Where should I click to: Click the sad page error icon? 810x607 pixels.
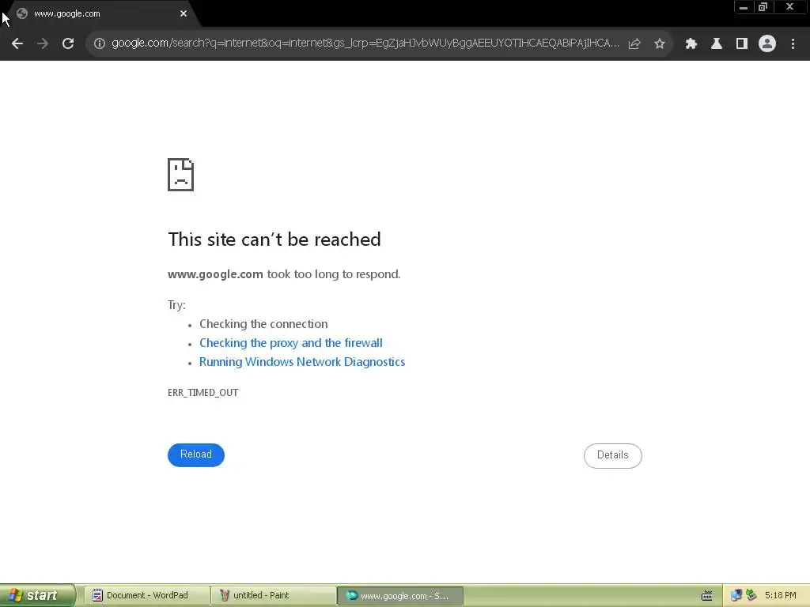(x=181, y=175)
